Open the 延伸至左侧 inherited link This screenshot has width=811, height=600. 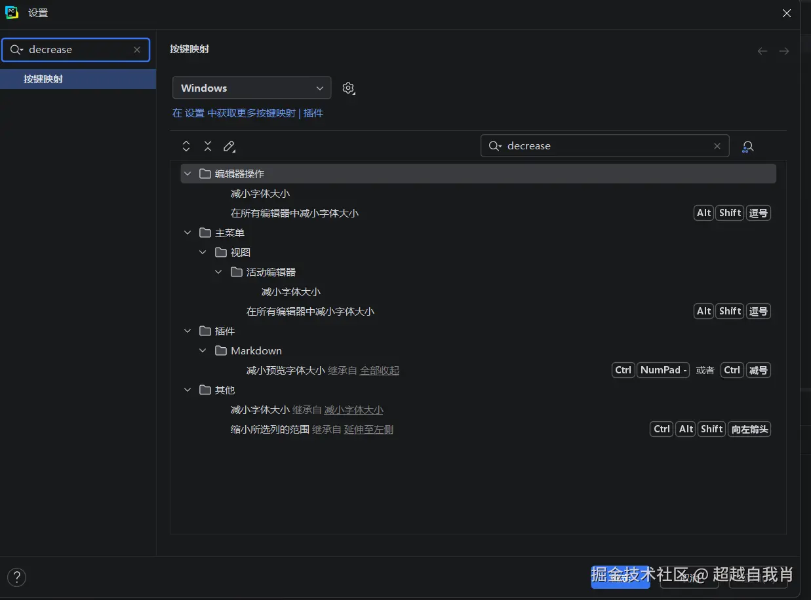click(x=368, y=429)
